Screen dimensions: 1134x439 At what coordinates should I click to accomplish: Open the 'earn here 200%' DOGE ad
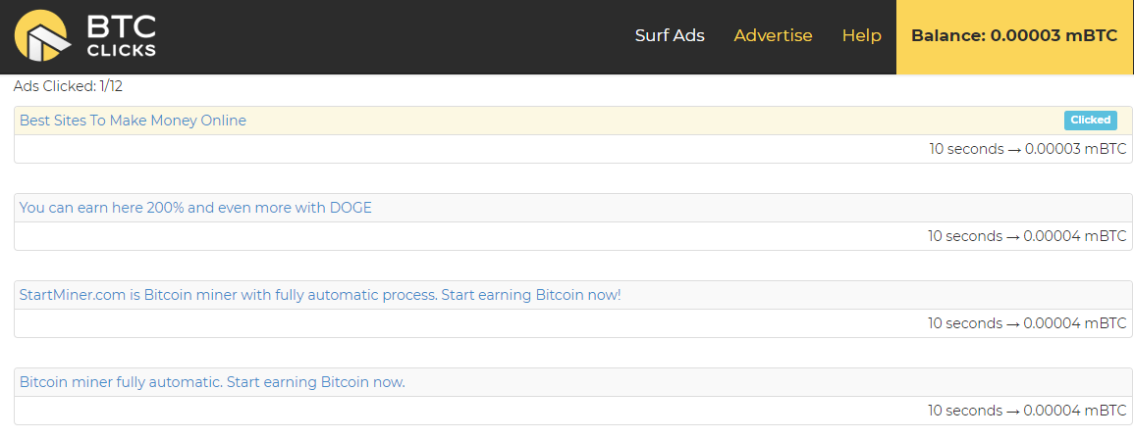point(195,208)
